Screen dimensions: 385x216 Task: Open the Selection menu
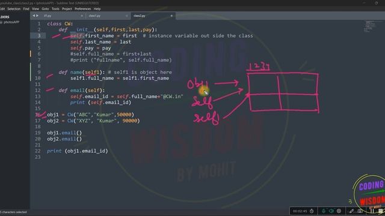point(14,9)
